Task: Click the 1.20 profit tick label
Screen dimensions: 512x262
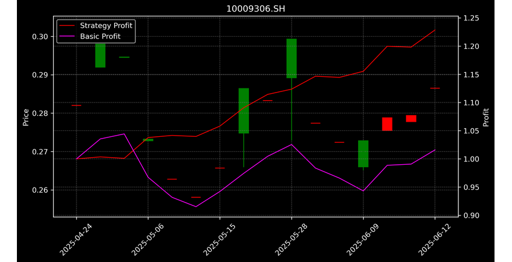Action: 471,47
